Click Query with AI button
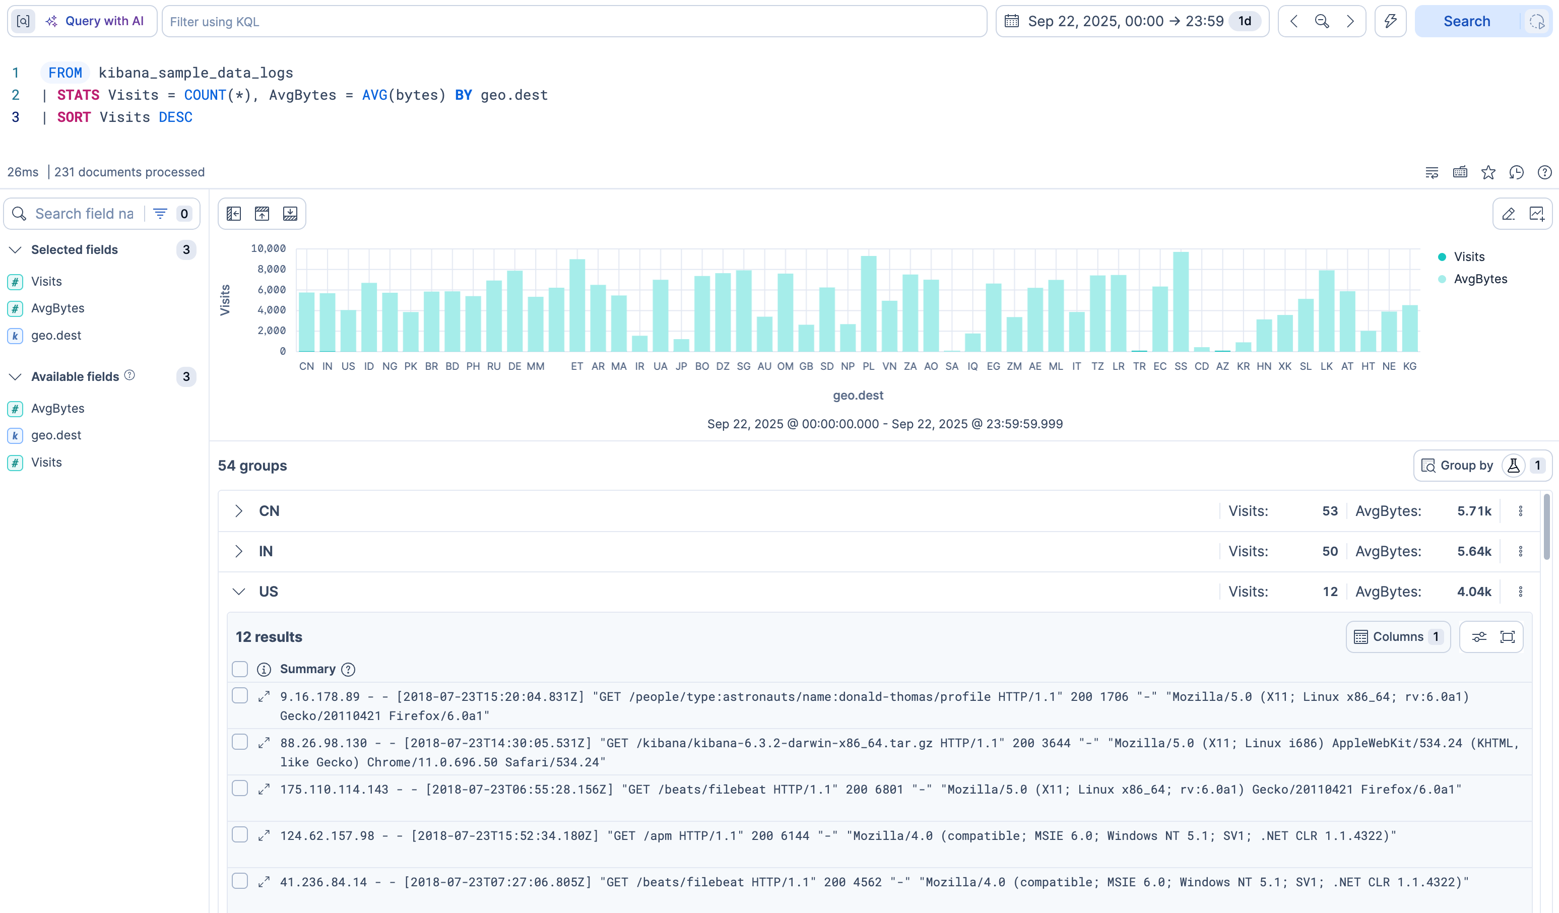1559x913 pixels. [95, 22]
